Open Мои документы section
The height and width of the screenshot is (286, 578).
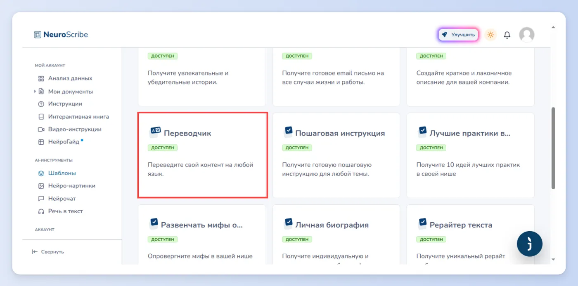click(71, 91)
